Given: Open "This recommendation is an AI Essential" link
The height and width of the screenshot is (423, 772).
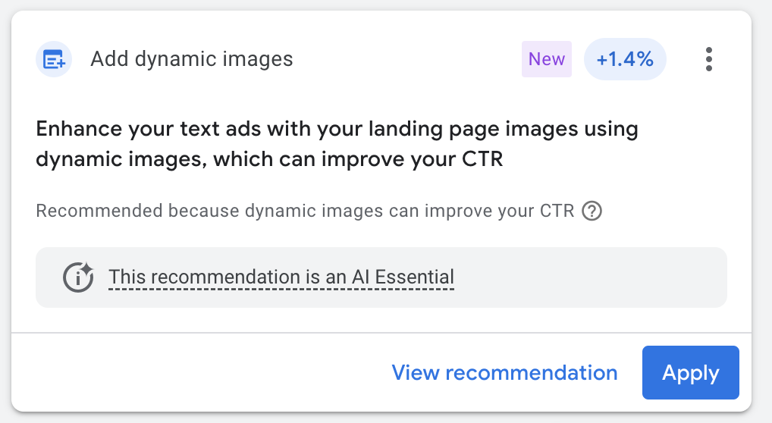Looking at the screenshot, I should 281,277.
